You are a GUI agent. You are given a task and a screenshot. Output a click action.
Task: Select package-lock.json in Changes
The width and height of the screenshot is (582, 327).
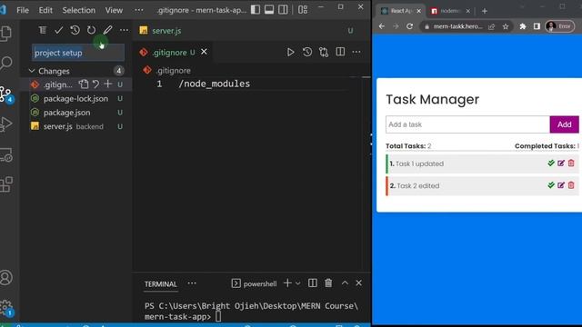click(x=76, y=99)
